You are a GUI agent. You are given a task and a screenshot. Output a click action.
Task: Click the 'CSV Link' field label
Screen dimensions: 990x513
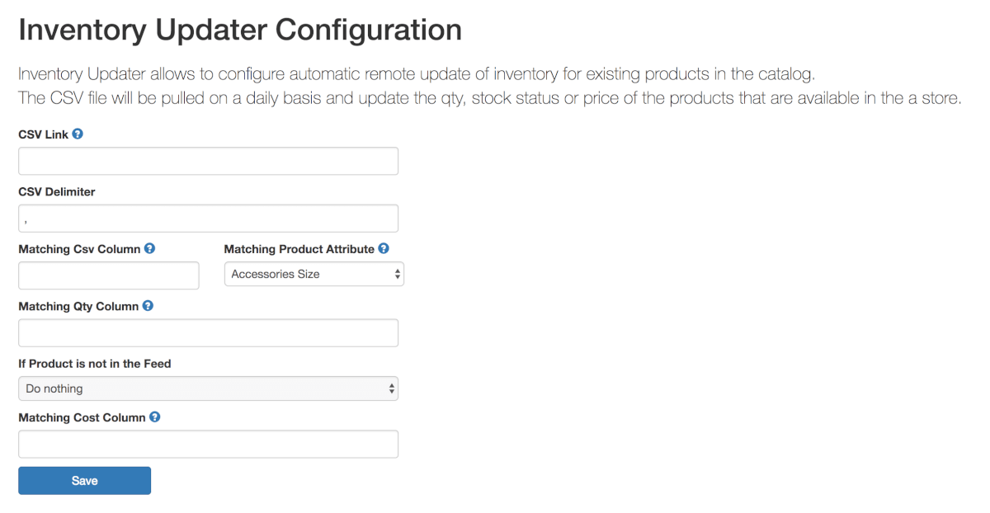(43, 134)
